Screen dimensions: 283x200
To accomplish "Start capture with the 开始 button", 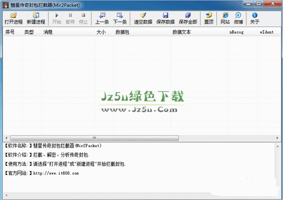I will [x=57, y=19].
